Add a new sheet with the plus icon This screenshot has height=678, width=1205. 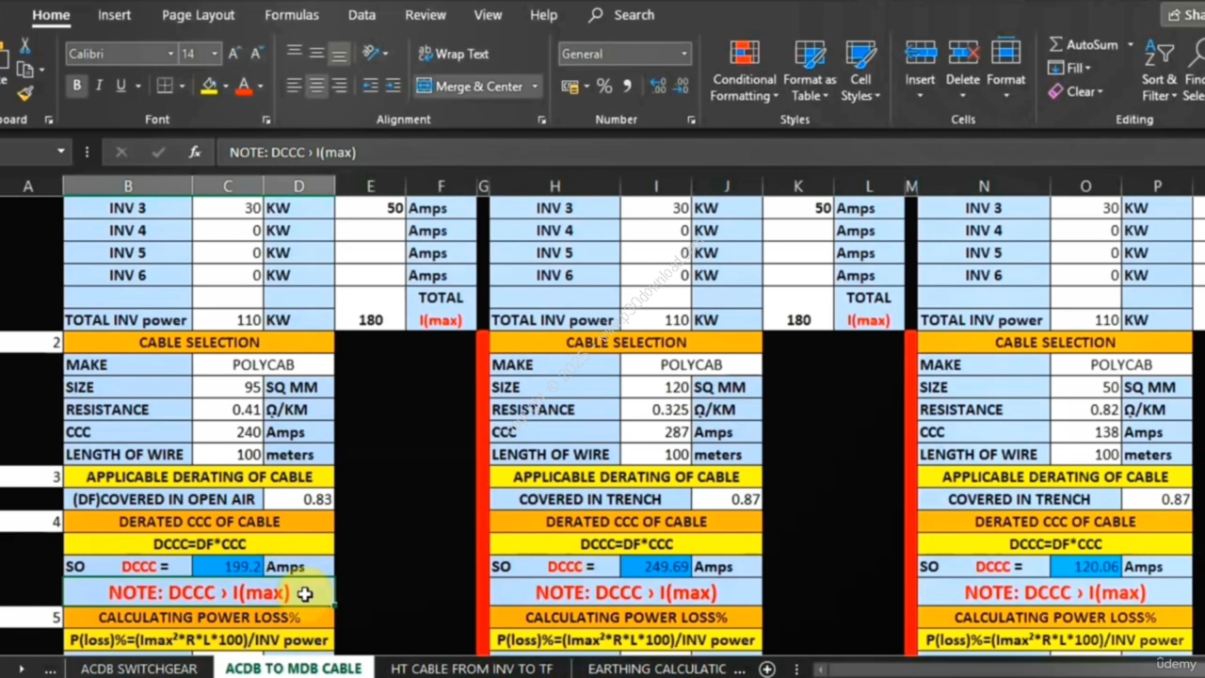[767, 669]
